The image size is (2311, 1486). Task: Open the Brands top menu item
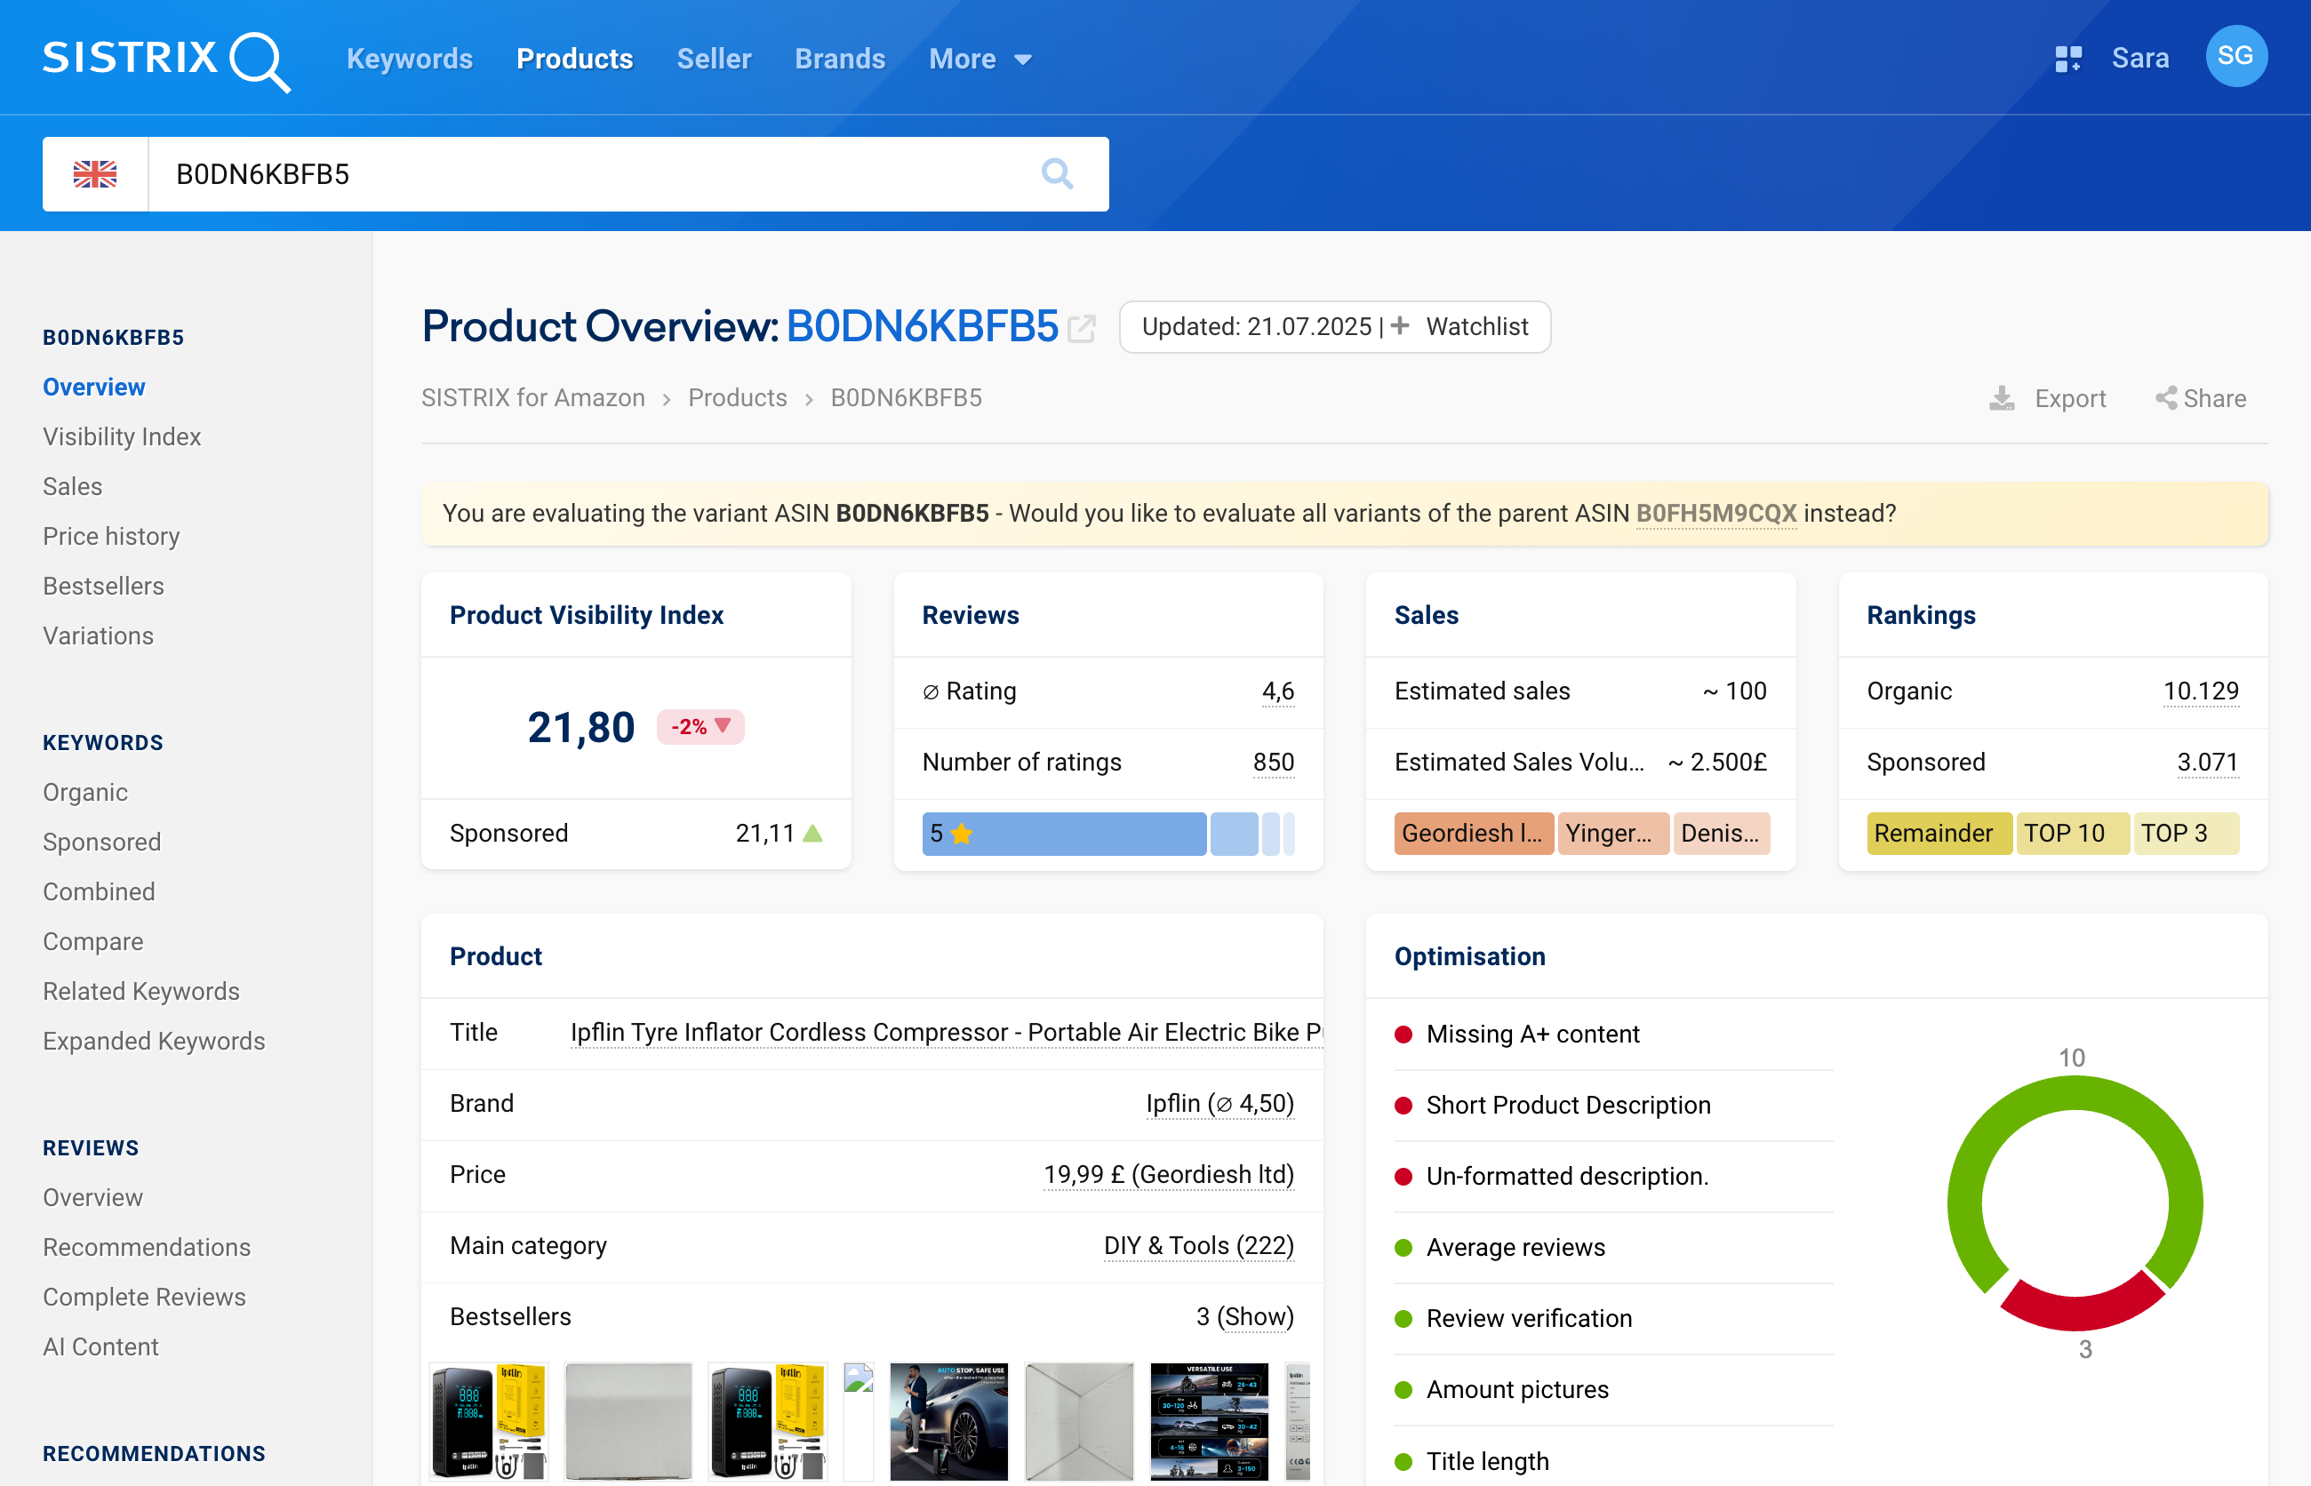[839, 59]
